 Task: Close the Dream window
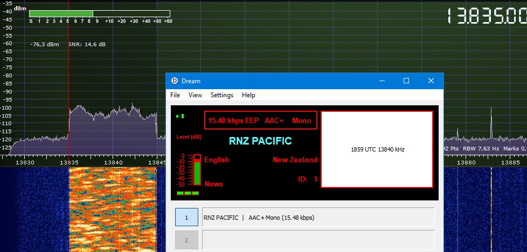click(431, 81)
